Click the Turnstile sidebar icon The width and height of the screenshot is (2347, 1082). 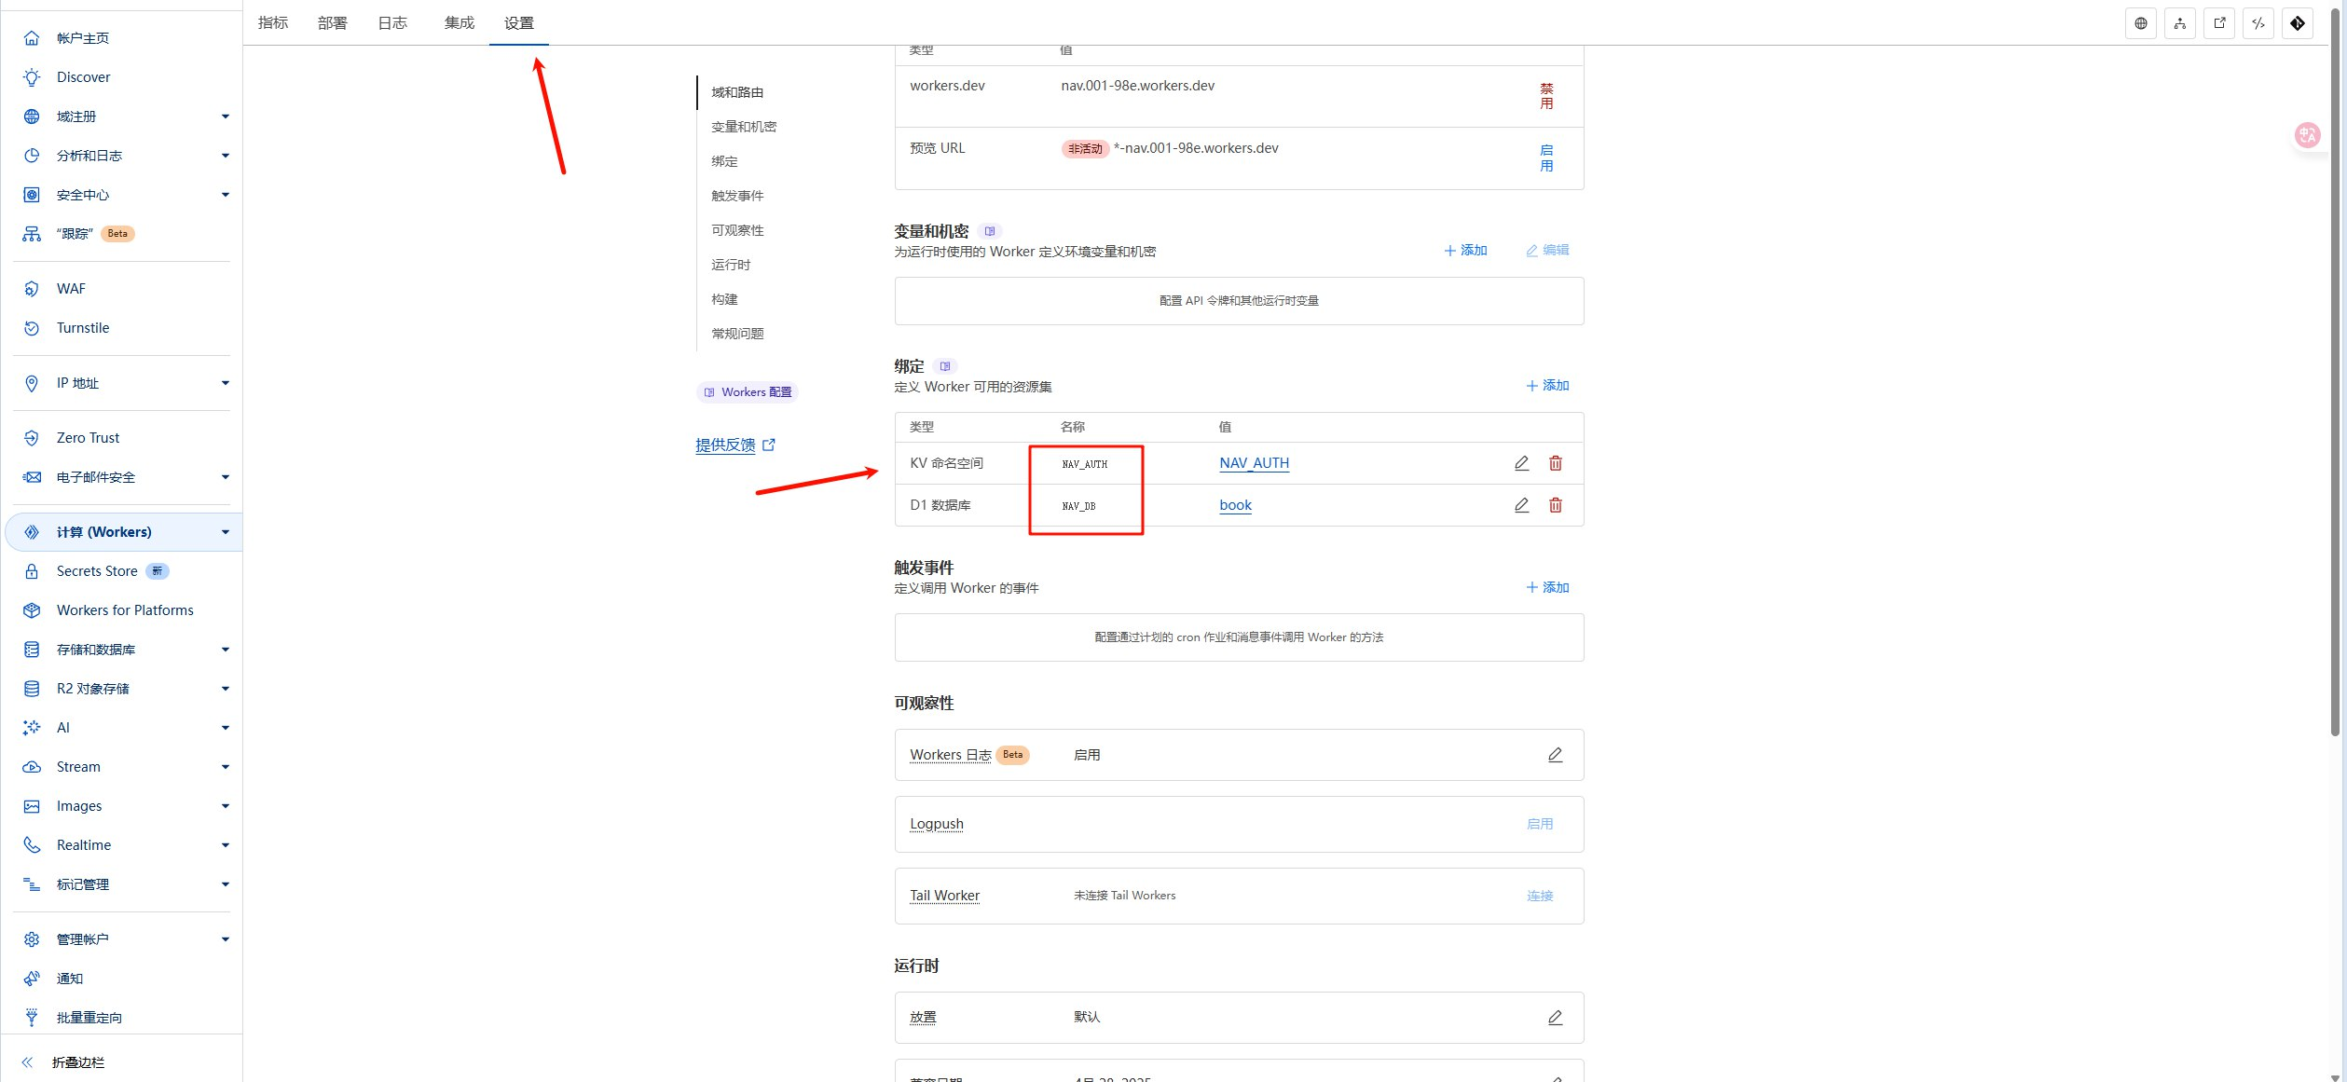pos(32,328)
